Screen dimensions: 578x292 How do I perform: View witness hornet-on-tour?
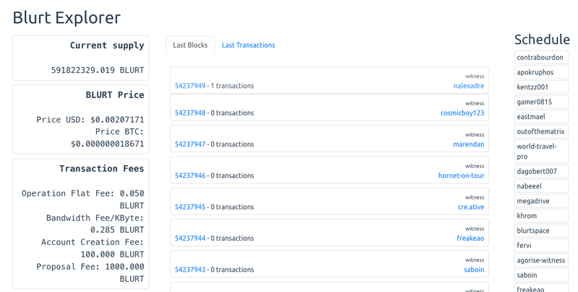[x=461, y=176]
